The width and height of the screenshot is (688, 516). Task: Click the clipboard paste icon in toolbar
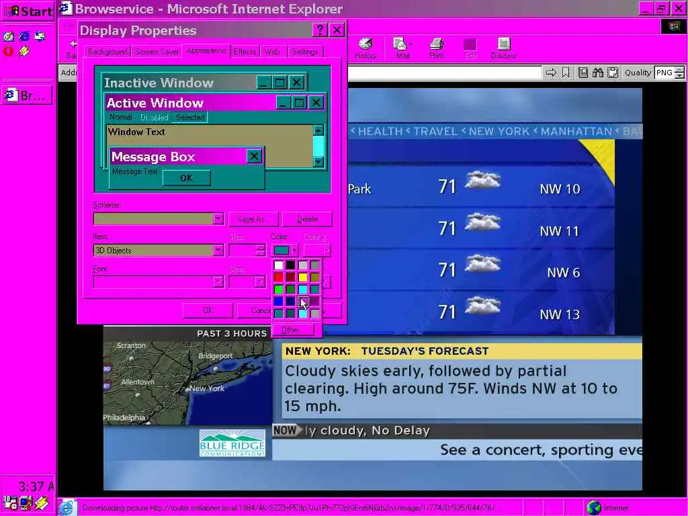[613, 73]
